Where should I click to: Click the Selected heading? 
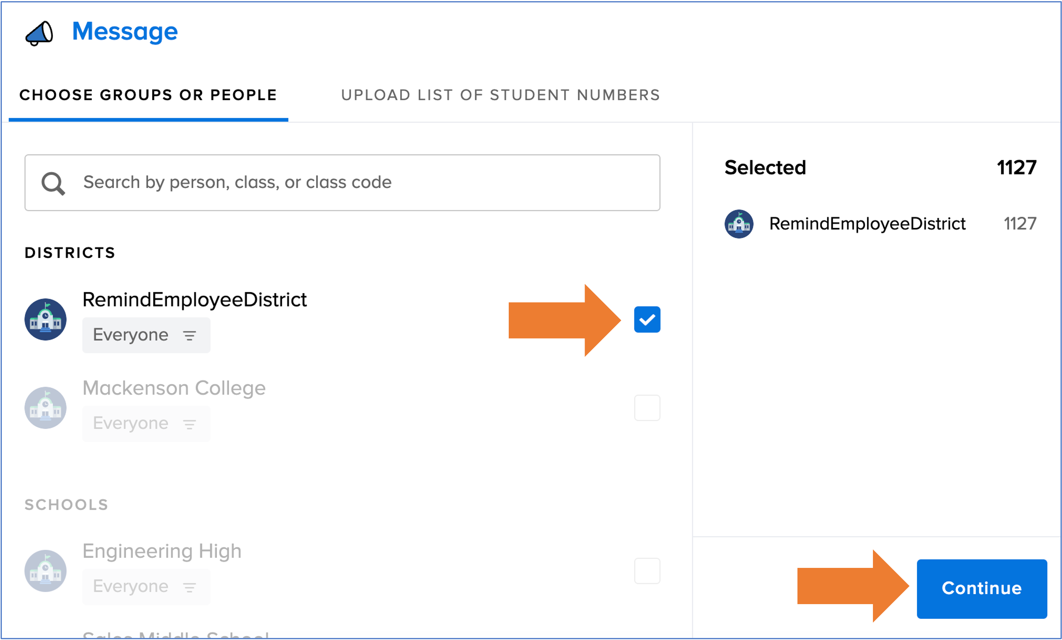[765, 167]
